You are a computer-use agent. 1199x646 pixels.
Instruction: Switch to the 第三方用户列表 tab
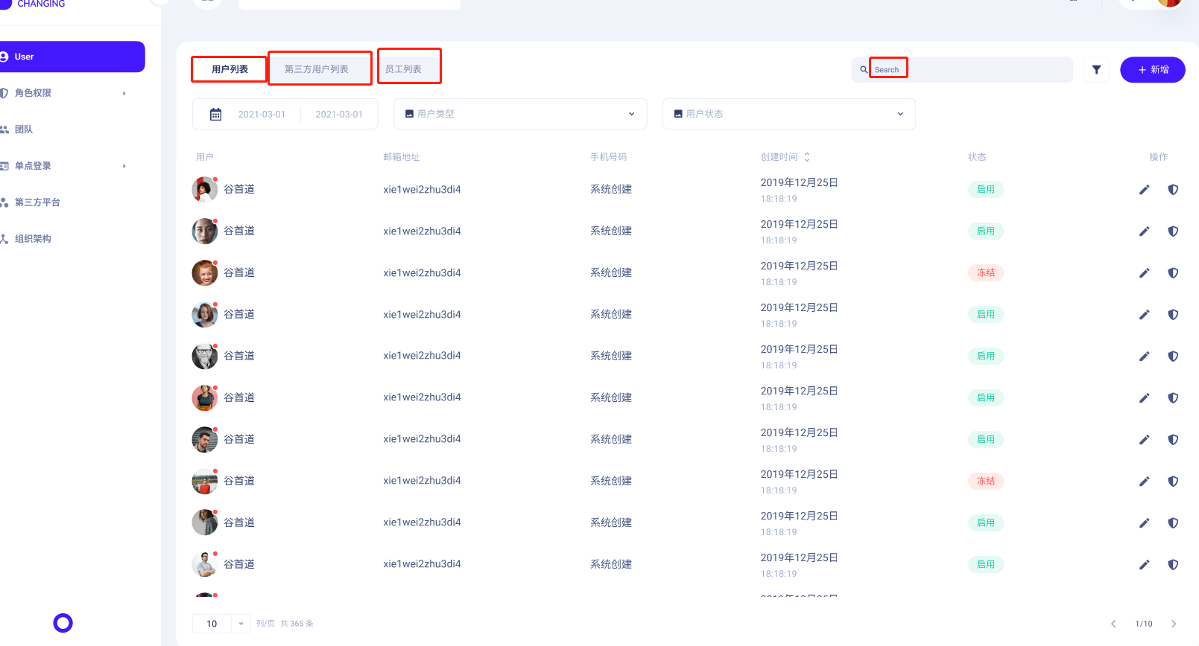click(317, 69)
